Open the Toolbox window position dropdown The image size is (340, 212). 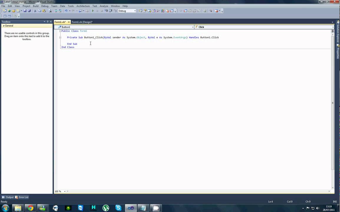point(44,22)
